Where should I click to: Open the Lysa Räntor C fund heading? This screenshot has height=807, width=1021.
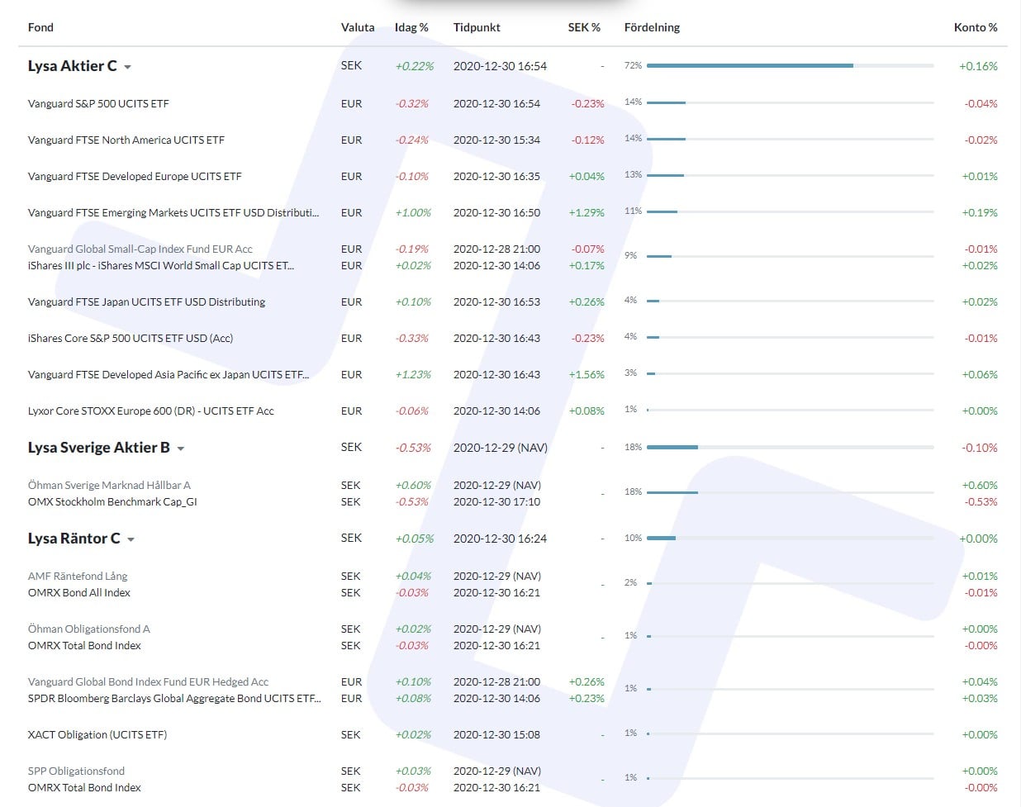[x=74, y=539]
